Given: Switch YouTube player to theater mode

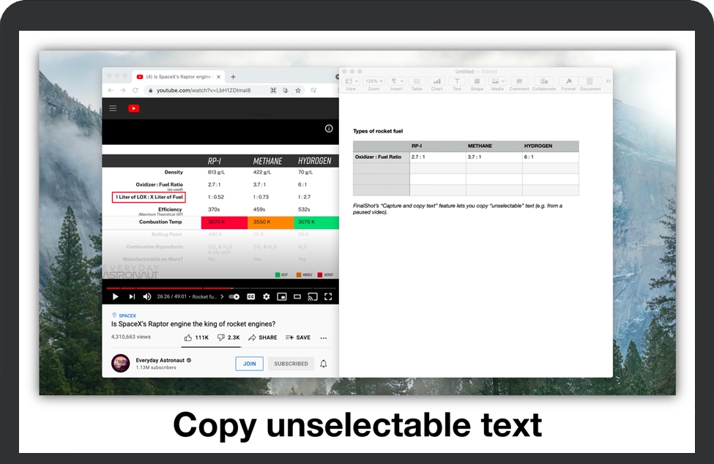Looking at the screenshot, I should click(297, 296).
